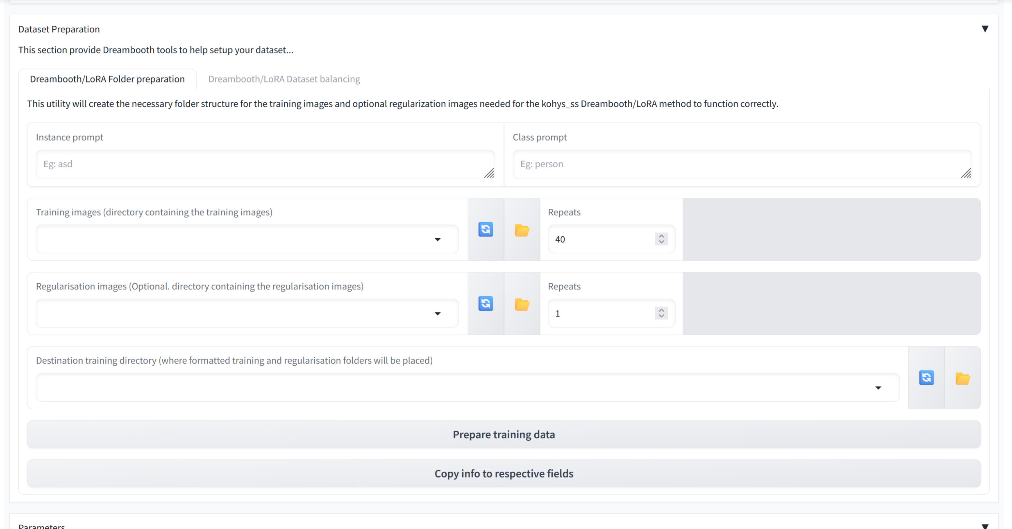
Task: Select the Dreambooth/LoRA Folder preparation tab
Action: point(107,79)
